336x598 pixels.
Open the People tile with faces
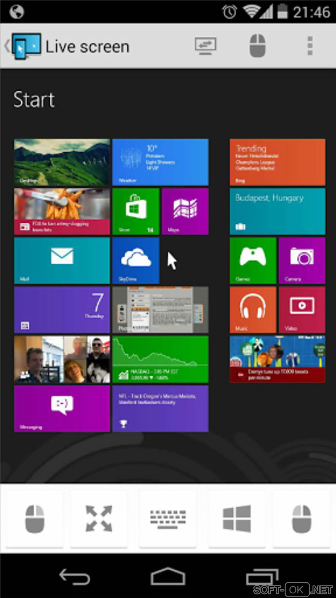click(62, 359)
